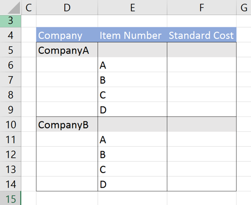Select item C cell in row 8

[132, 95]
